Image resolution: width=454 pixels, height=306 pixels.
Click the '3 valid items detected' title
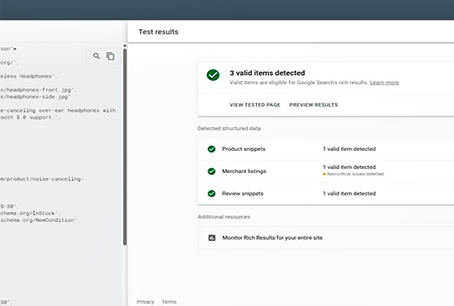[267, 73]
